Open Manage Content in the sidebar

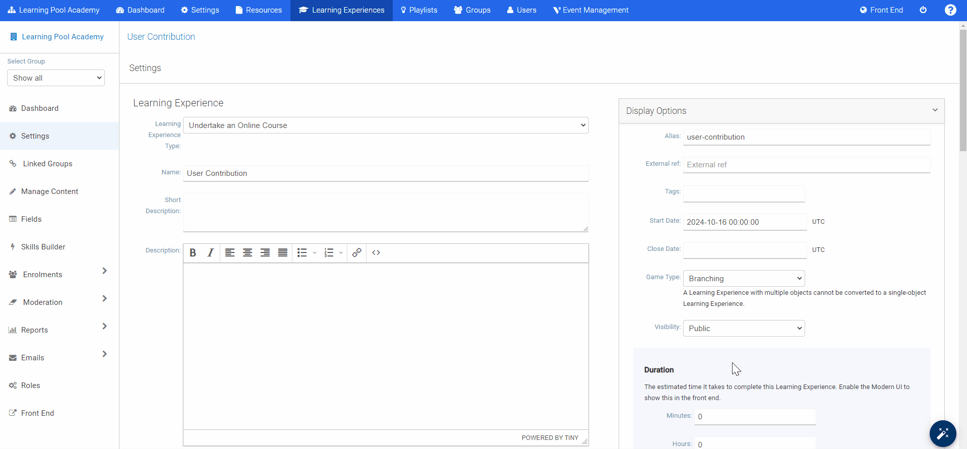point(49,191)
